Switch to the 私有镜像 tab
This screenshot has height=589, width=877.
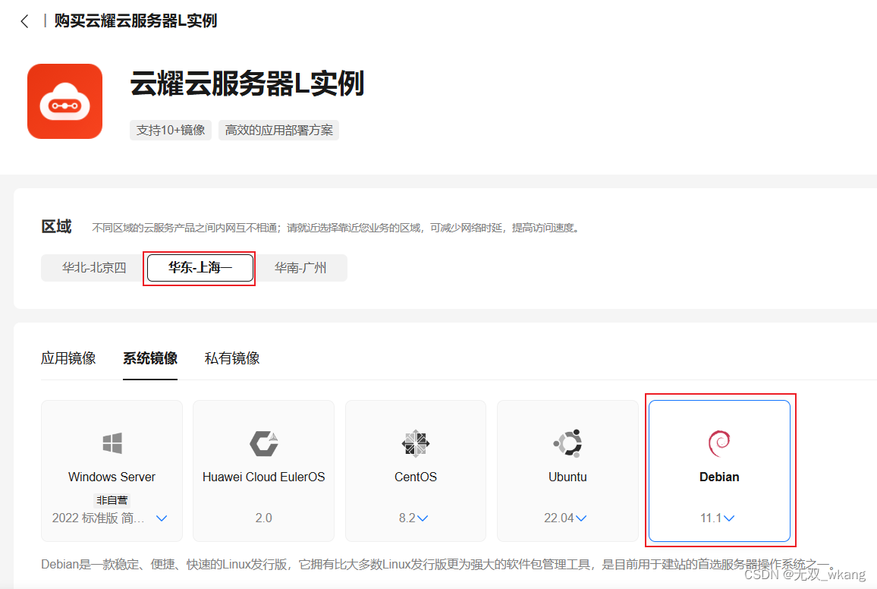coord(232,358)
